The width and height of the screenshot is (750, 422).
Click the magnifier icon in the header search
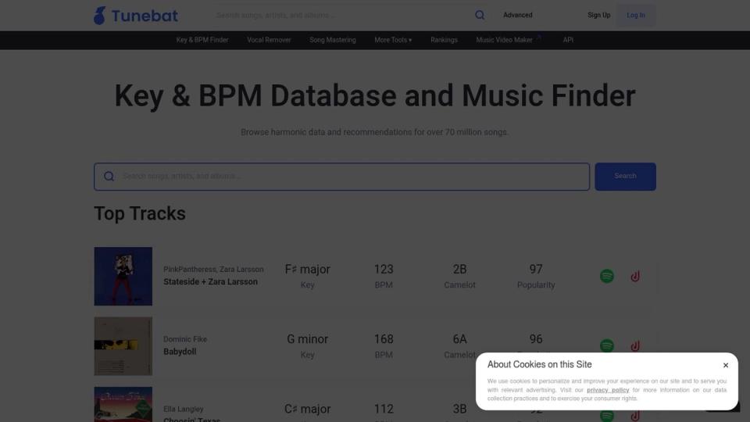tap(480, 16)
